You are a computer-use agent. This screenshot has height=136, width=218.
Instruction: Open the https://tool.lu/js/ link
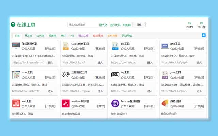pyautogui.click(x=73, y=62)
